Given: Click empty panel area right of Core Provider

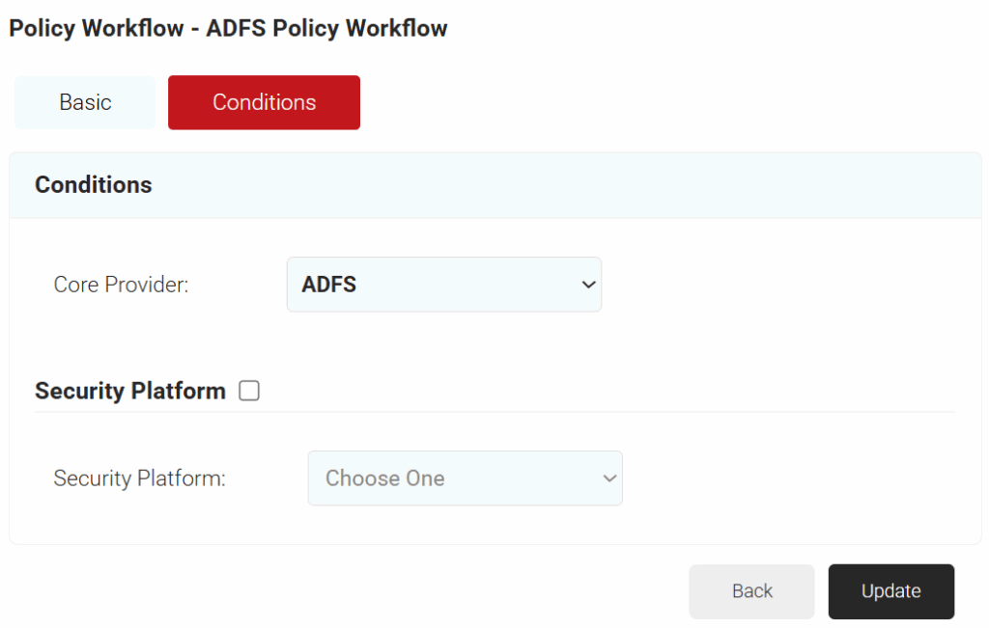Looking at the screenshot, I should point(782,285).
